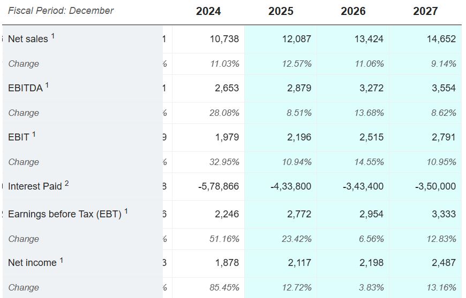Select the 2024 Interest Paid value -5,78,866
The image size is (466, 298).
pos(216,186)
